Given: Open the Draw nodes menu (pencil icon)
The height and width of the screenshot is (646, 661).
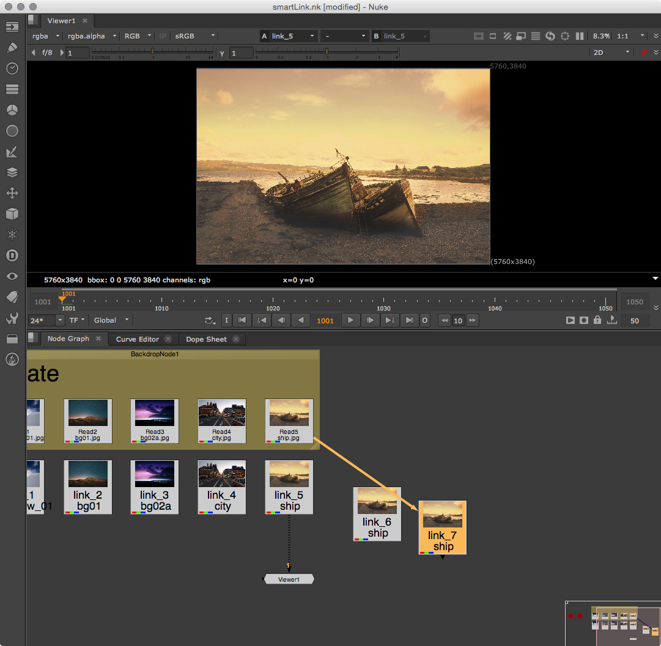Looking at the screenshot, I should coord(12,48).
